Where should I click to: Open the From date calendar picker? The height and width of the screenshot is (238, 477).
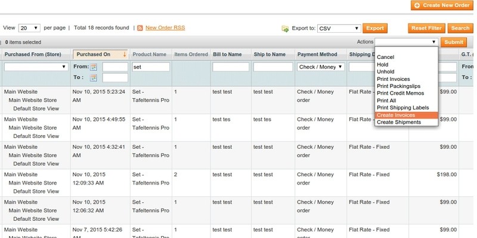point(94,67)
